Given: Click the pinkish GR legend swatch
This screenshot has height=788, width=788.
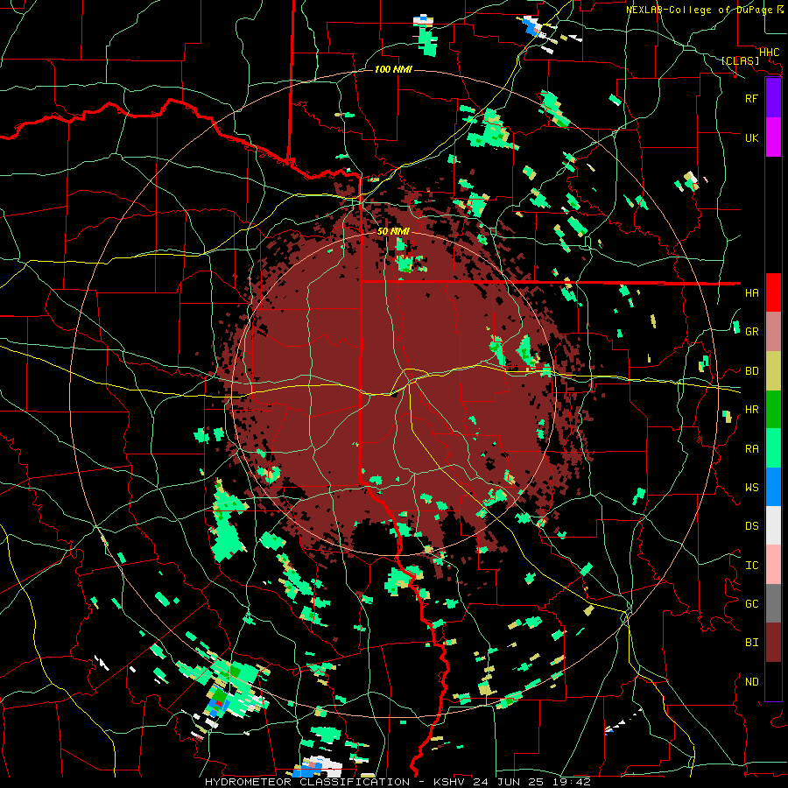Looking at the screenshot, I should (773, 332).
